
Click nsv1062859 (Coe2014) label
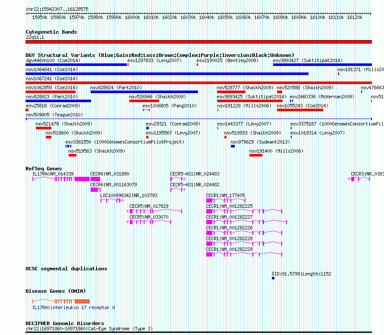(x=52, y=88)
